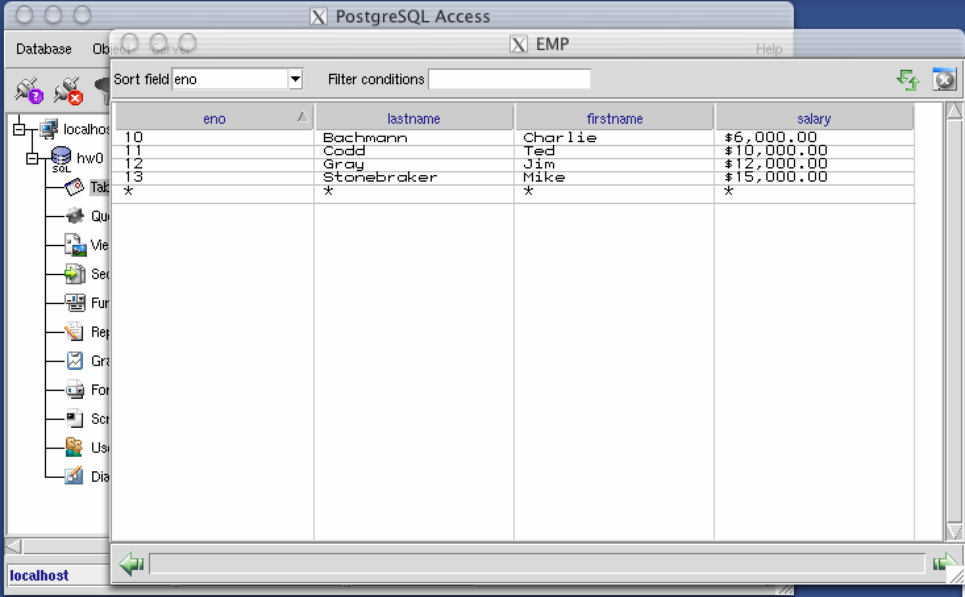The width and height of the screenshot is (965, 597).
Task: Select the Stonebraker lastname cell
Action: (x=380, y=177)
